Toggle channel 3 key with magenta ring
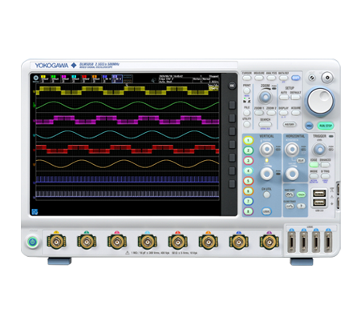This screenshot has width=361, height=325. point(248,161)
